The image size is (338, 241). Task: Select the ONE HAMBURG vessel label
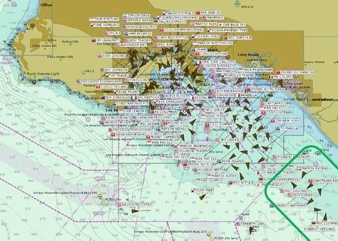pyautogui.click(x=105, y=25)
